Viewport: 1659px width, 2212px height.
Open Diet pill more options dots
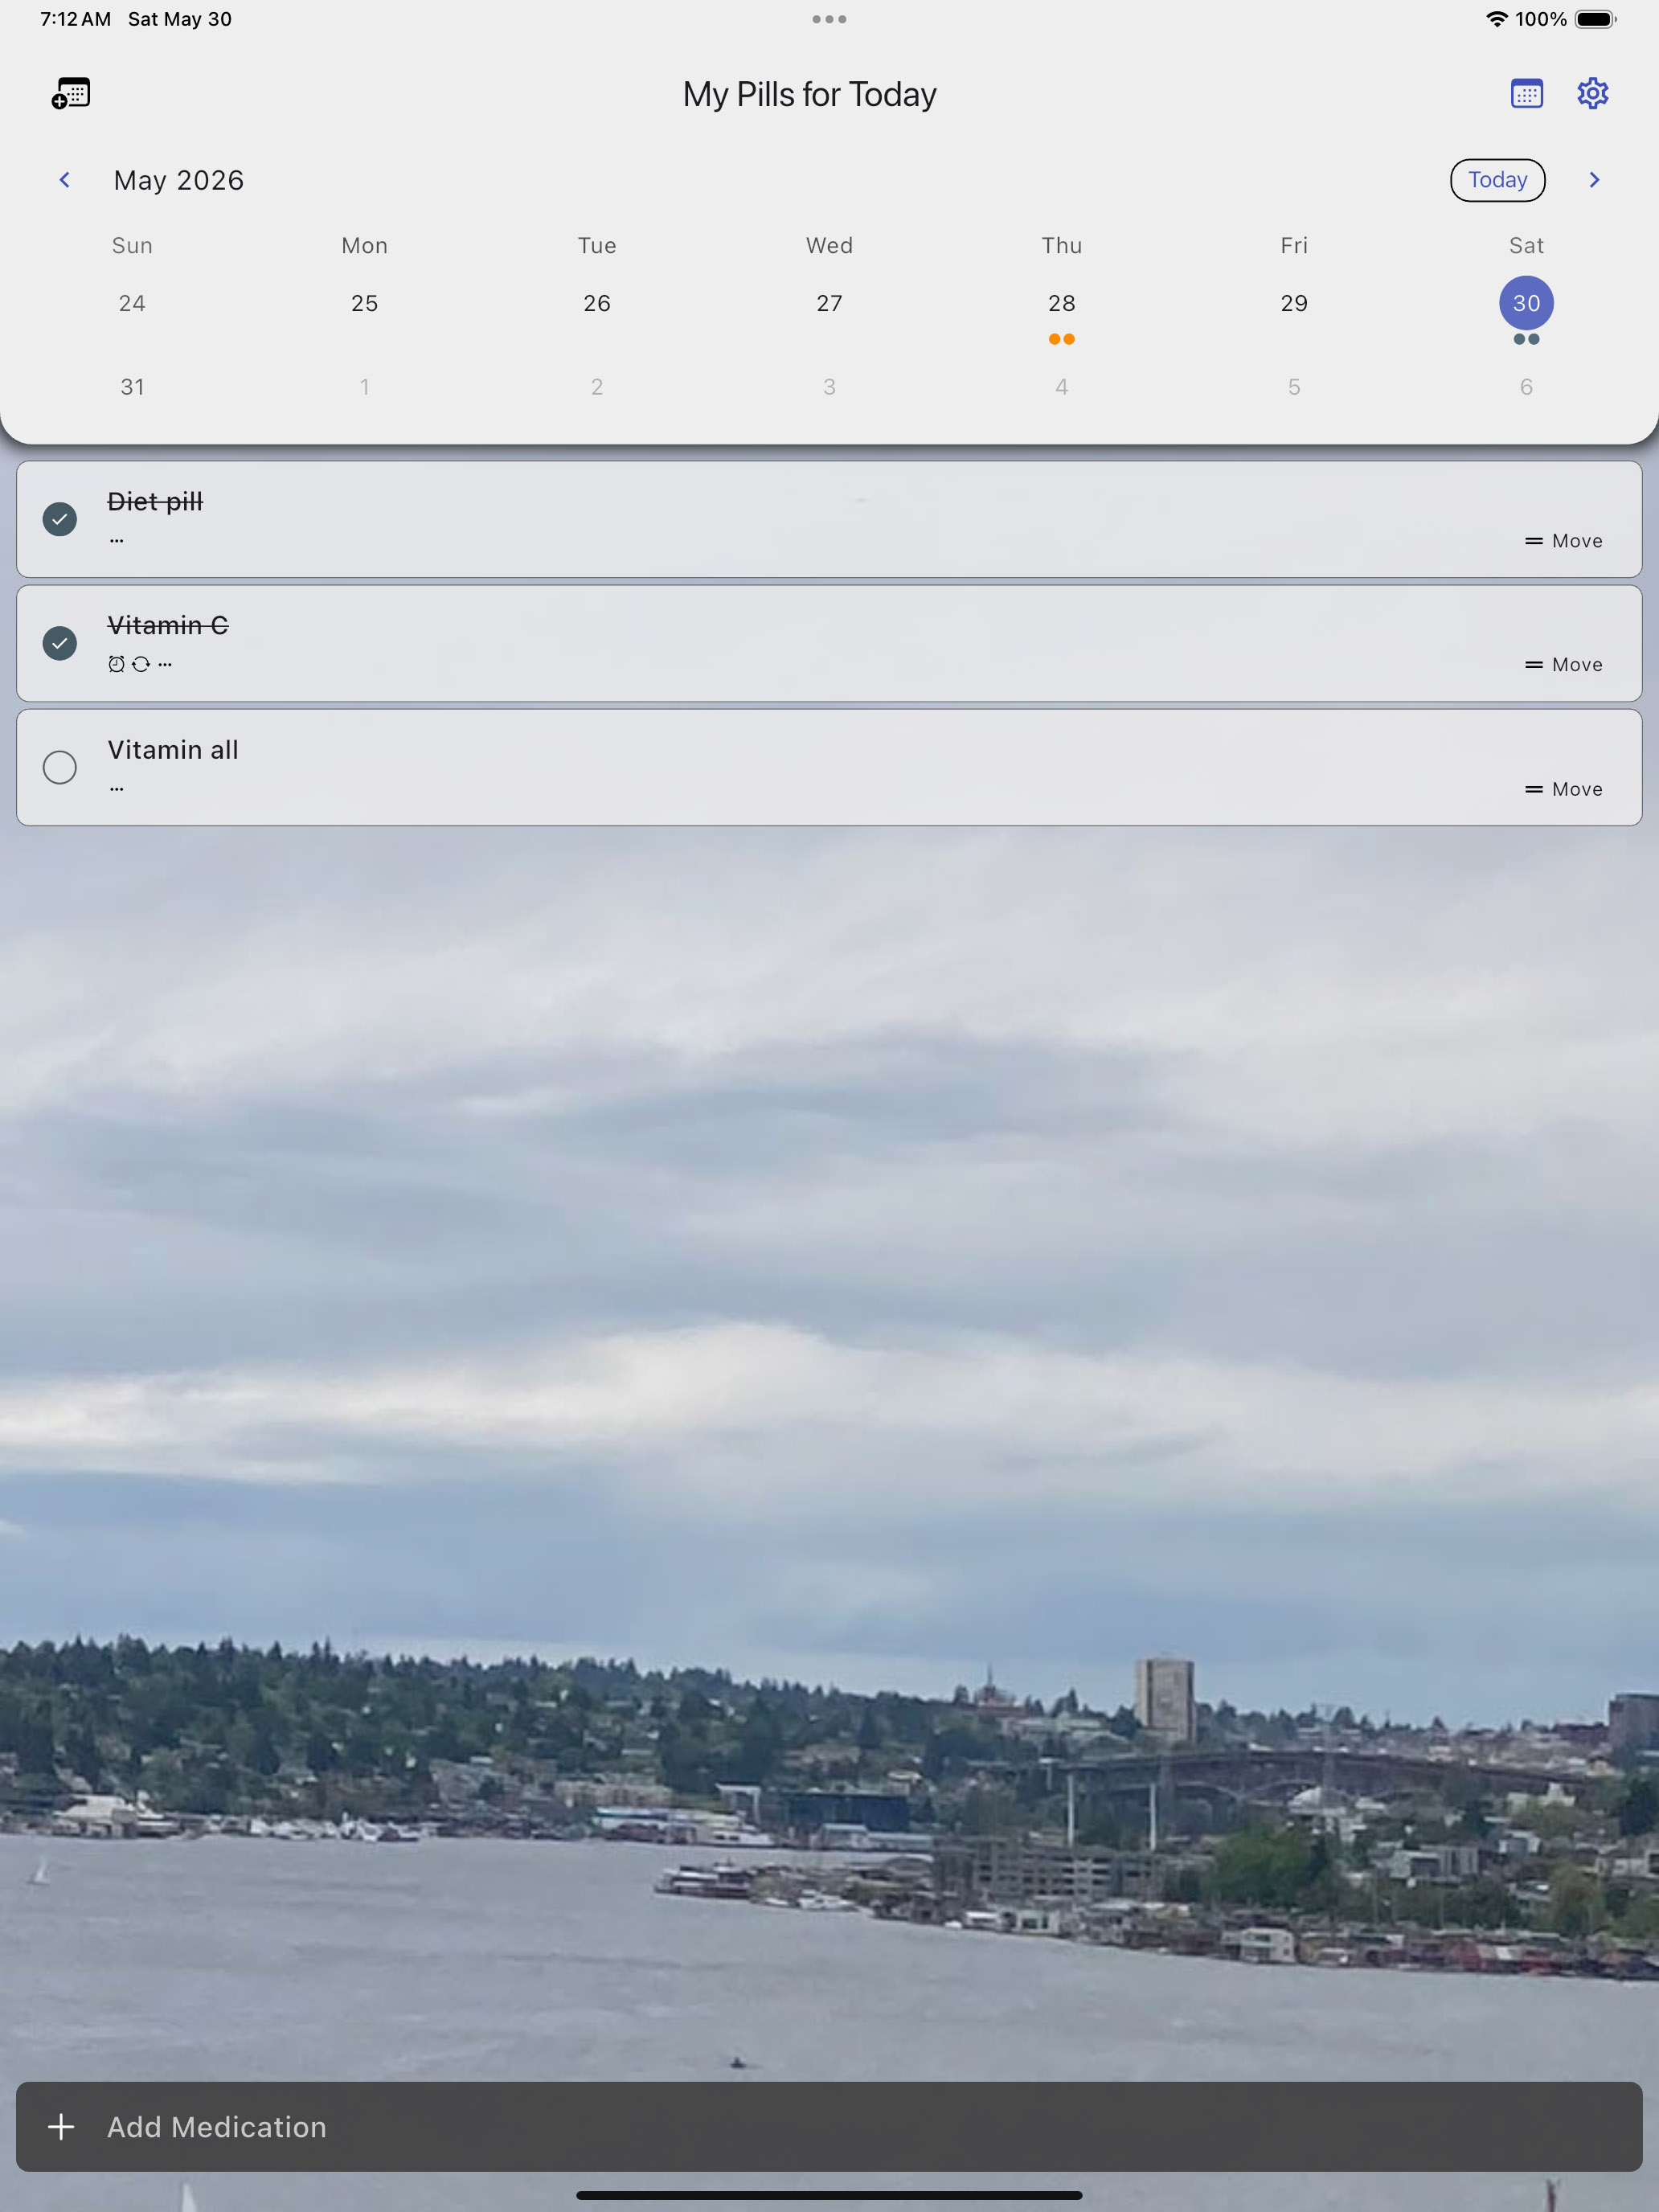click(x=117, y=540)
